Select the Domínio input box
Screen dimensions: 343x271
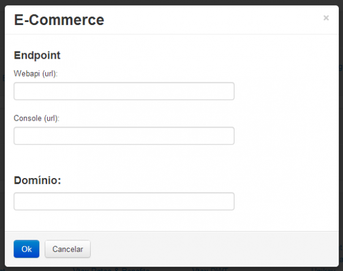point(124,201)
